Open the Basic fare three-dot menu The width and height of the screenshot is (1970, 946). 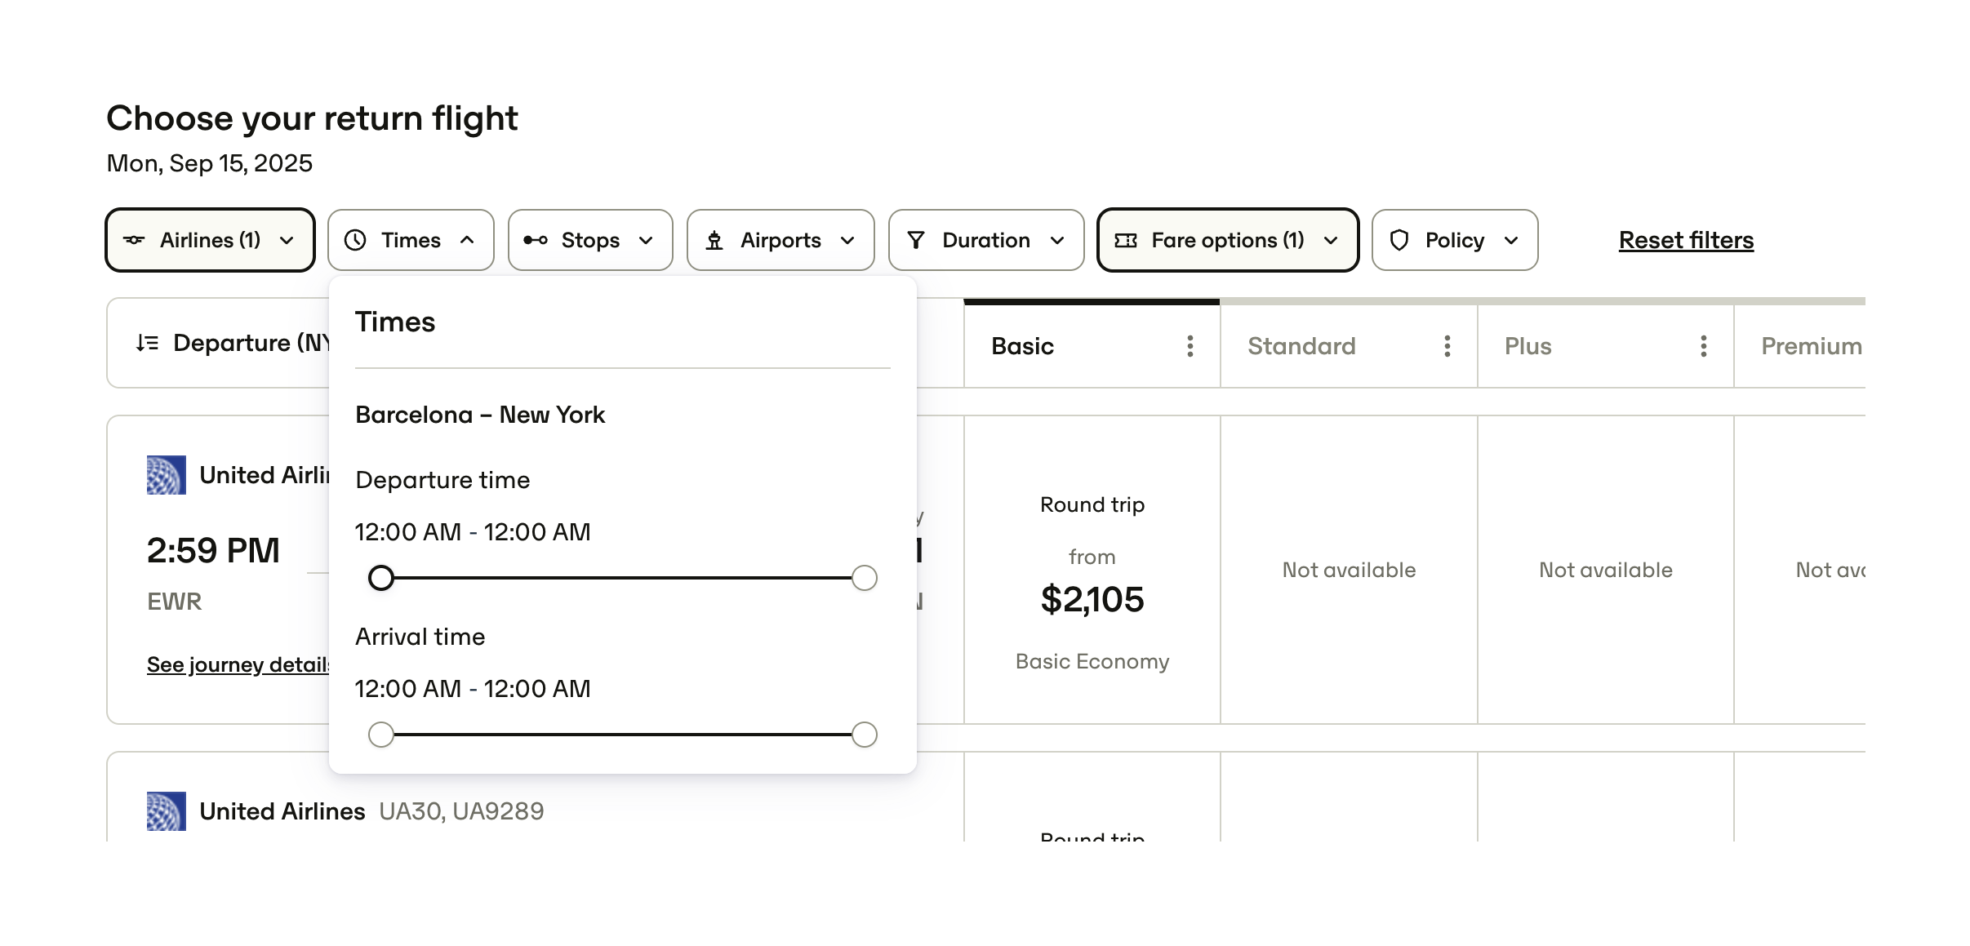[1190, 346]
